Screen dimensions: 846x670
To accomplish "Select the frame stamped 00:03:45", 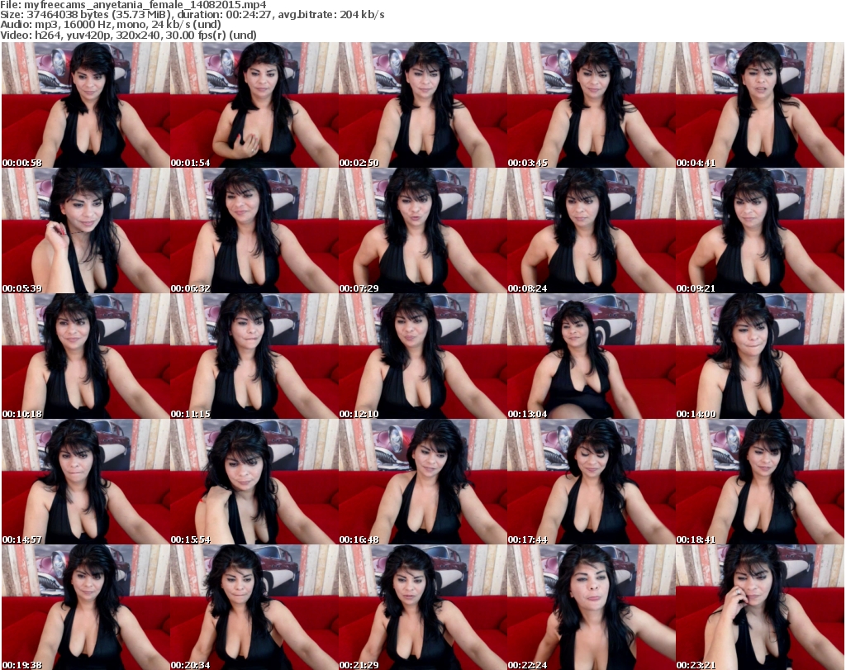I will (x=591, y=105).
